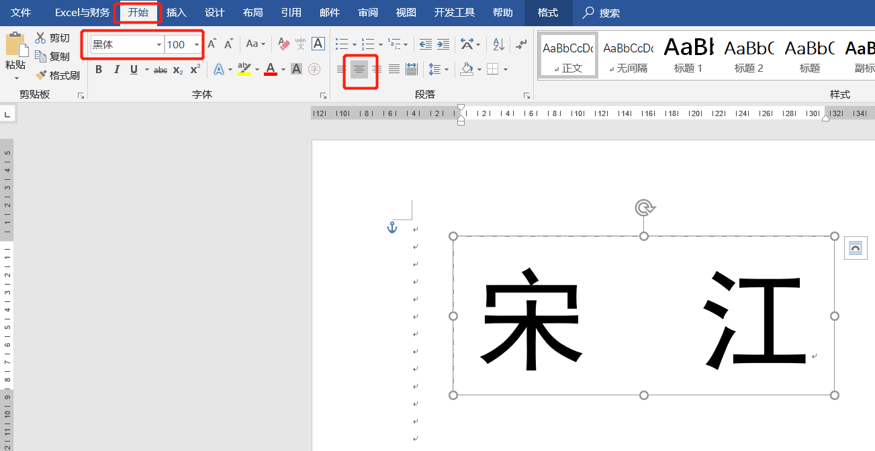Switch to the 审阅 tab
Viewport: 875px width, 451px height.
pyautogui.click(x=368, y=13)
